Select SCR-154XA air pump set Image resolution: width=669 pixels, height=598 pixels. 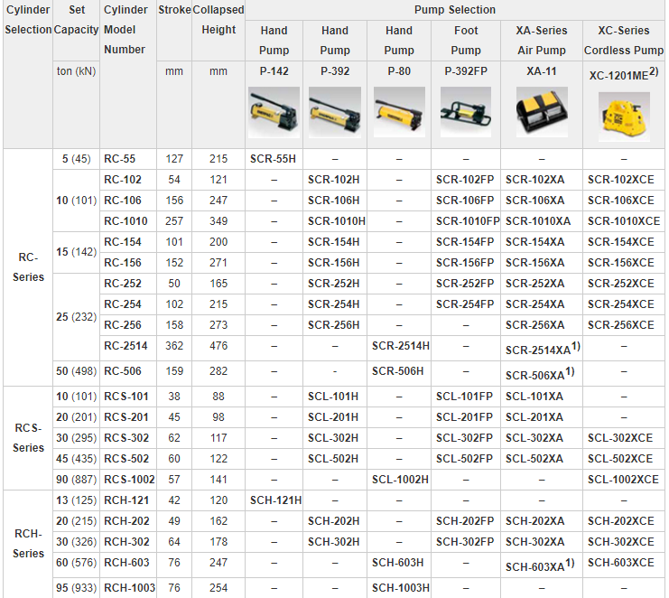coord(535,242)
